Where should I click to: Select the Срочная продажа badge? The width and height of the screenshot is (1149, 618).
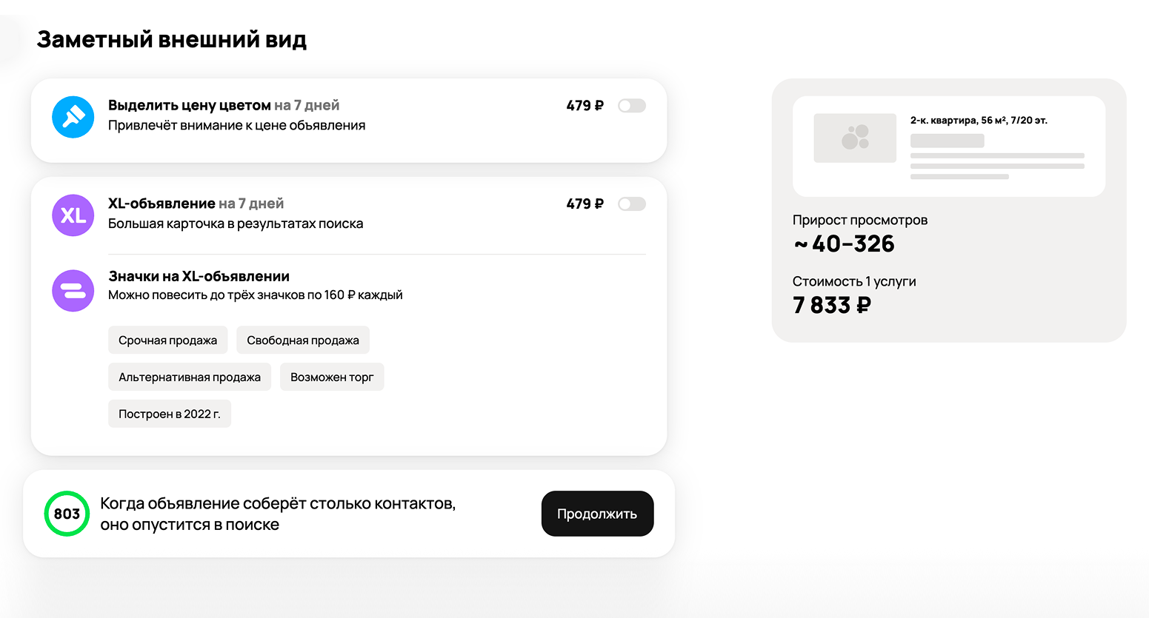point(167,340)
